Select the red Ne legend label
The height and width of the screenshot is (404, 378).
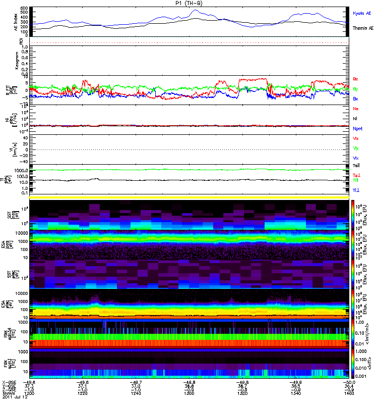[356, 109]
